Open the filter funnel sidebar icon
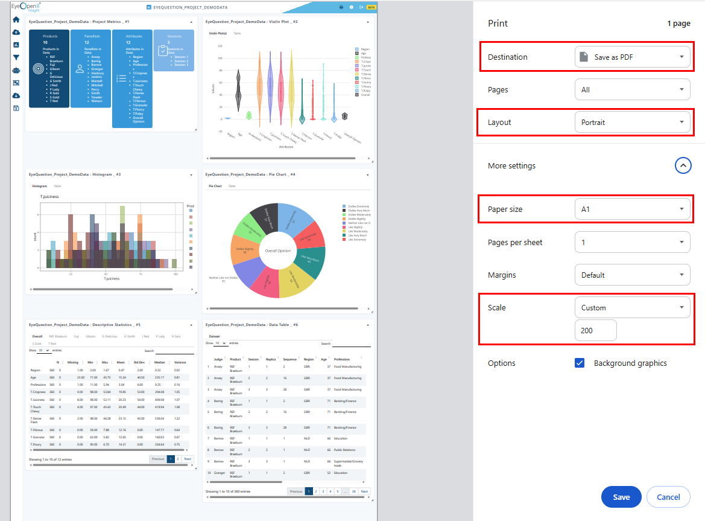 (16, 57)
